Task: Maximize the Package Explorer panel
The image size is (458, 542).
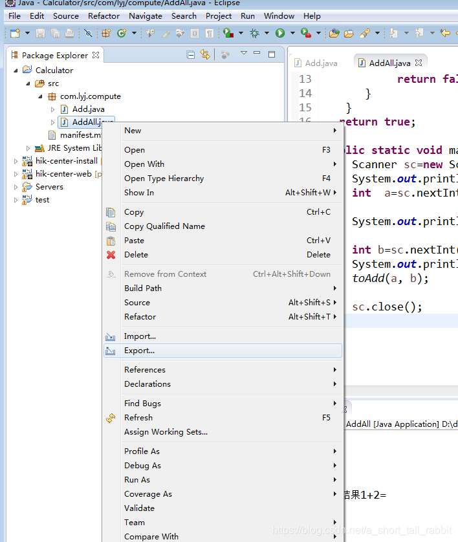Action: (272, 54)
